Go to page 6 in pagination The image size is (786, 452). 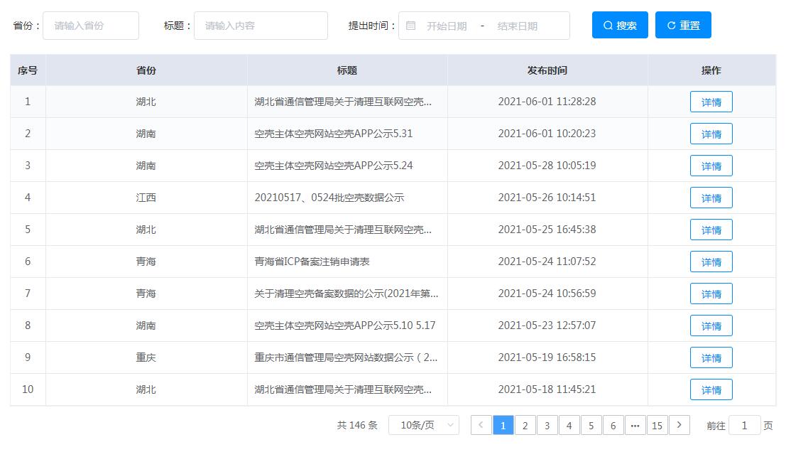coord(613,426)
